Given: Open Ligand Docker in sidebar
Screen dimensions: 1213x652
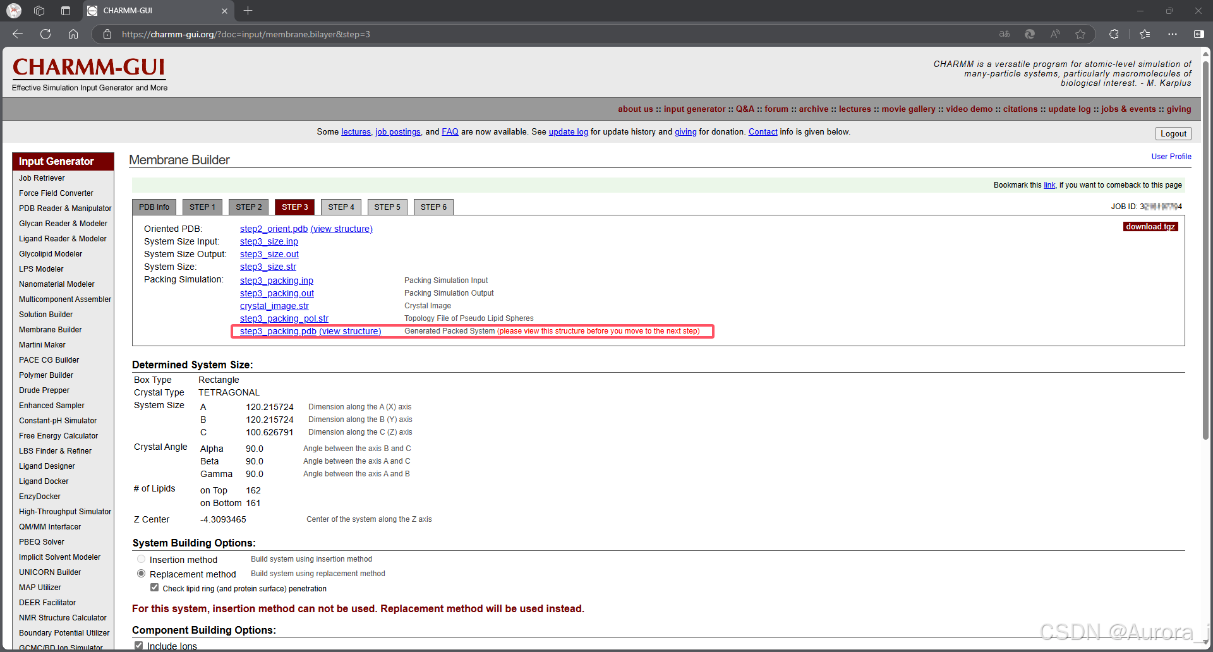Looking at the screenshot, I should click(44, 481).
